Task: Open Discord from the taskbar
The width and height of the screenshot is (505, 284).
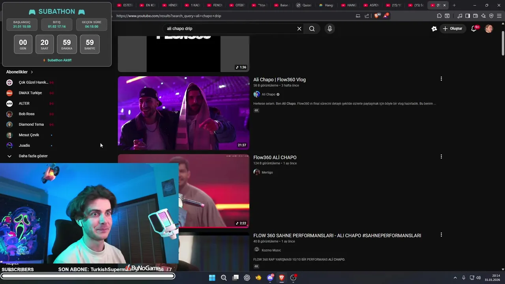Action: tap(270, 278)
